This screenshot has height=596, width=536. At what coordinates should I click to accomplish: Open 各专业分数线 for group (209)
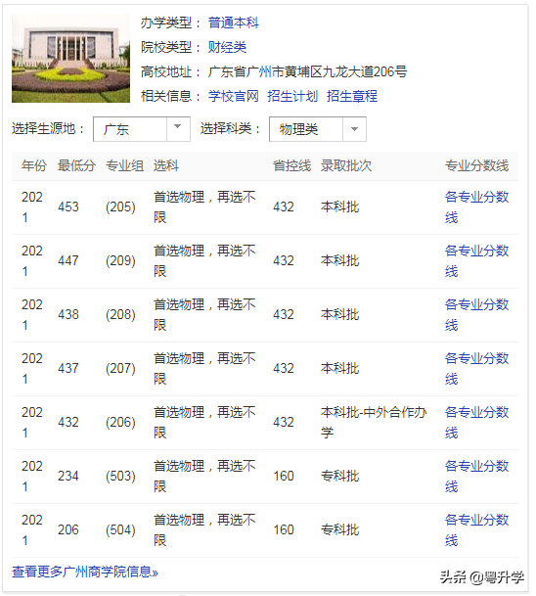(x=476, y=260)
